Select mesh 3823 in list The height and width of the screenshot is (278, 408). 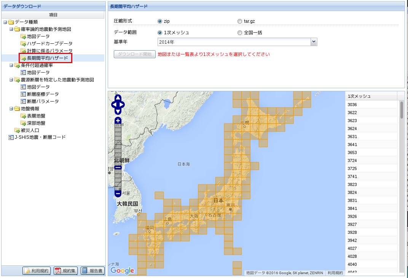point(371,184)
